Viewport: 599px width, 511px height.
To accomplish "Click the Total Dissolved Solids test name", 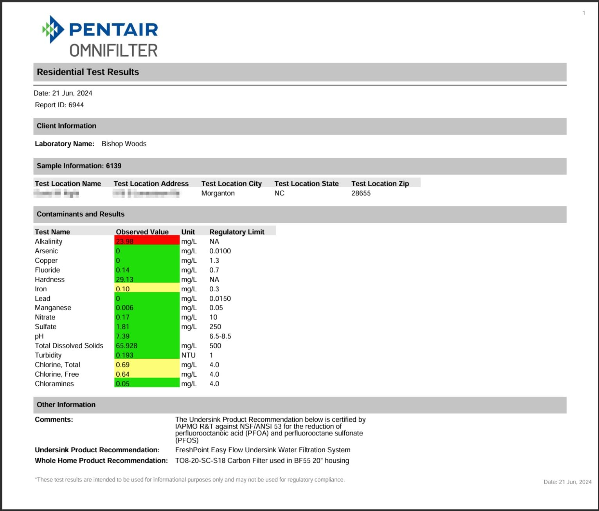I will (69, 346).
